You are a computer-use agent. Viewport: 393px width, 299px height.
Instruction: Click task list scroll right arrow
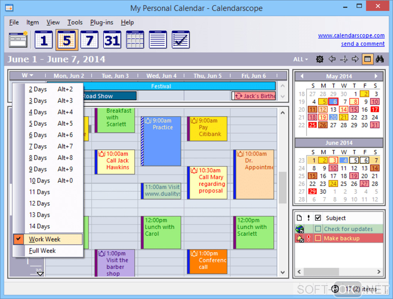[x=379, y=272]
